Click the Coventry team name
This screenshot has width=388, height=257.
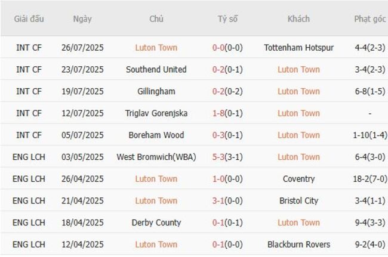[298, 179]
